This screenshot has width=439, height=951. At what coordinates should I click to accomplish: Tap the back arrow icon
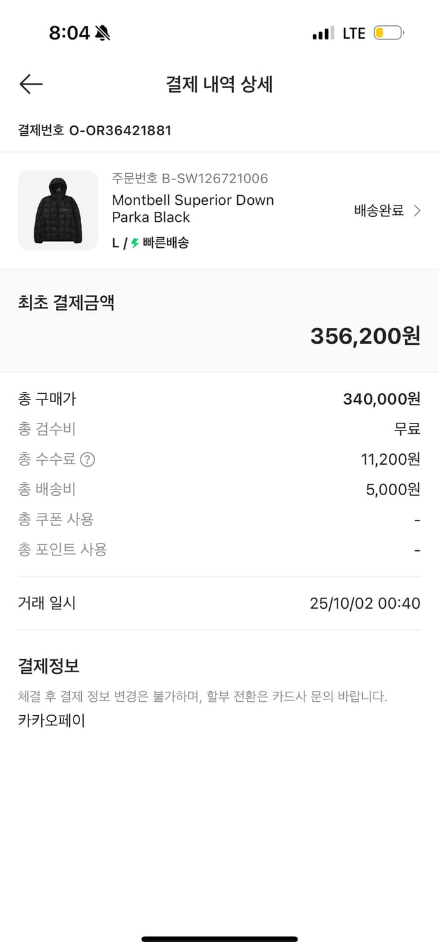pyautogui.click(x=30, y=84)
